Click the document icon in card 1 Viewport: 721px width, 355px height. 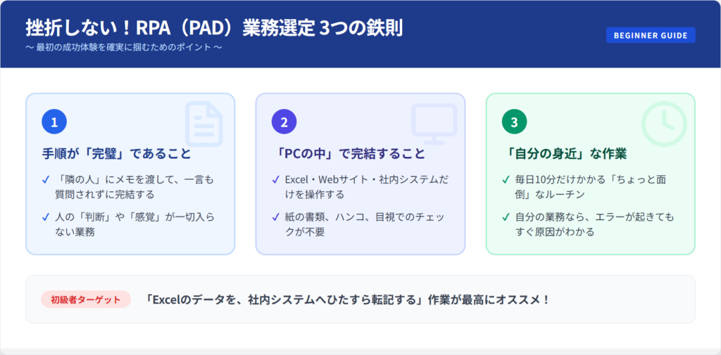click(x=203, y=124)
